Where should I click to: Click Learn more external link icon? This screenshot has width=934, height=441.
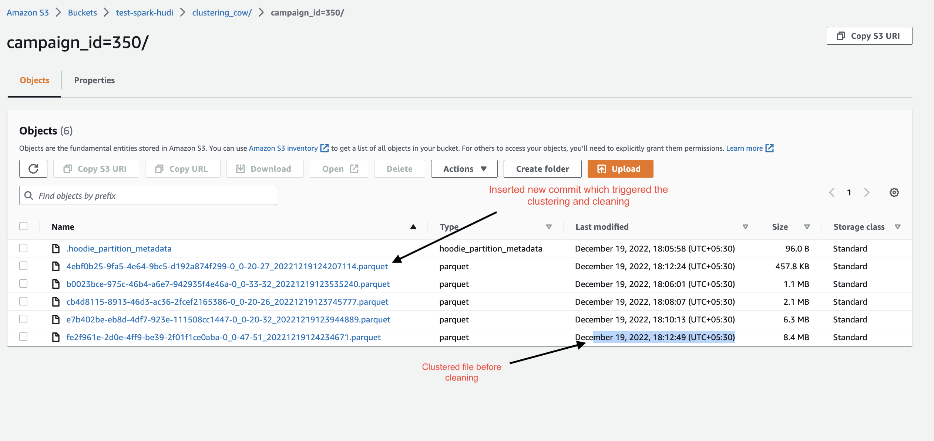(x=770, y=148)
